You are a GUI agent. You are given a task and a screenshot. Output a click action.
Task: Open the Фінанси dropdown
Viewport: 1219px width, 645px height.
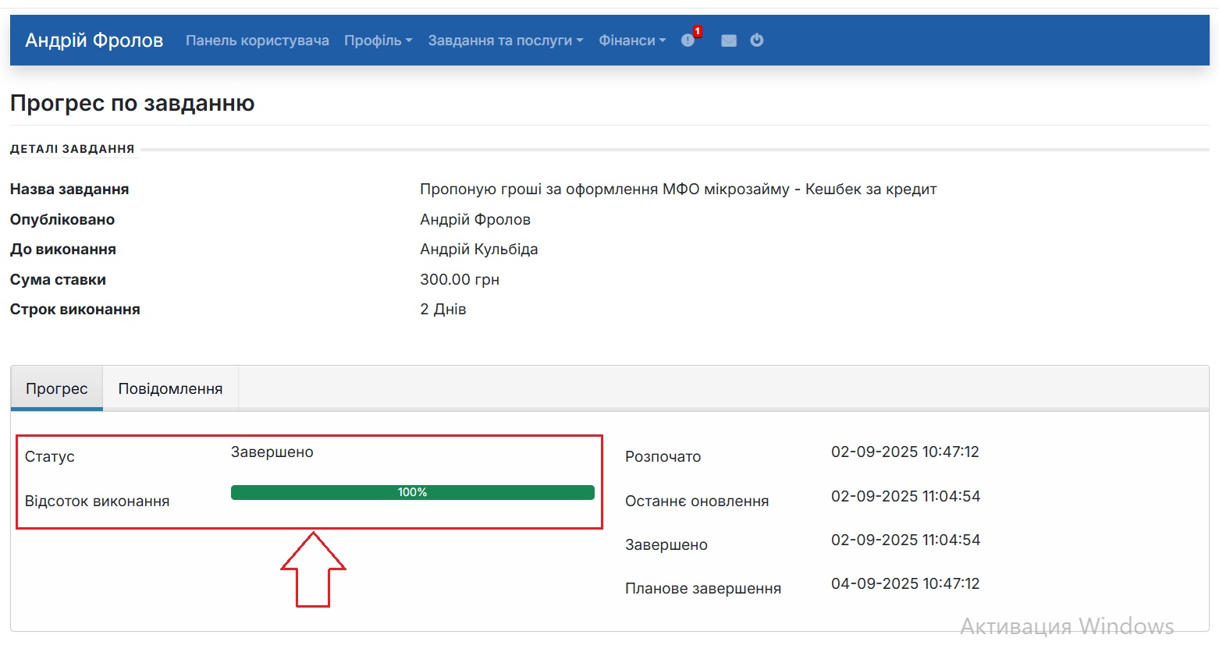point(631,41)
